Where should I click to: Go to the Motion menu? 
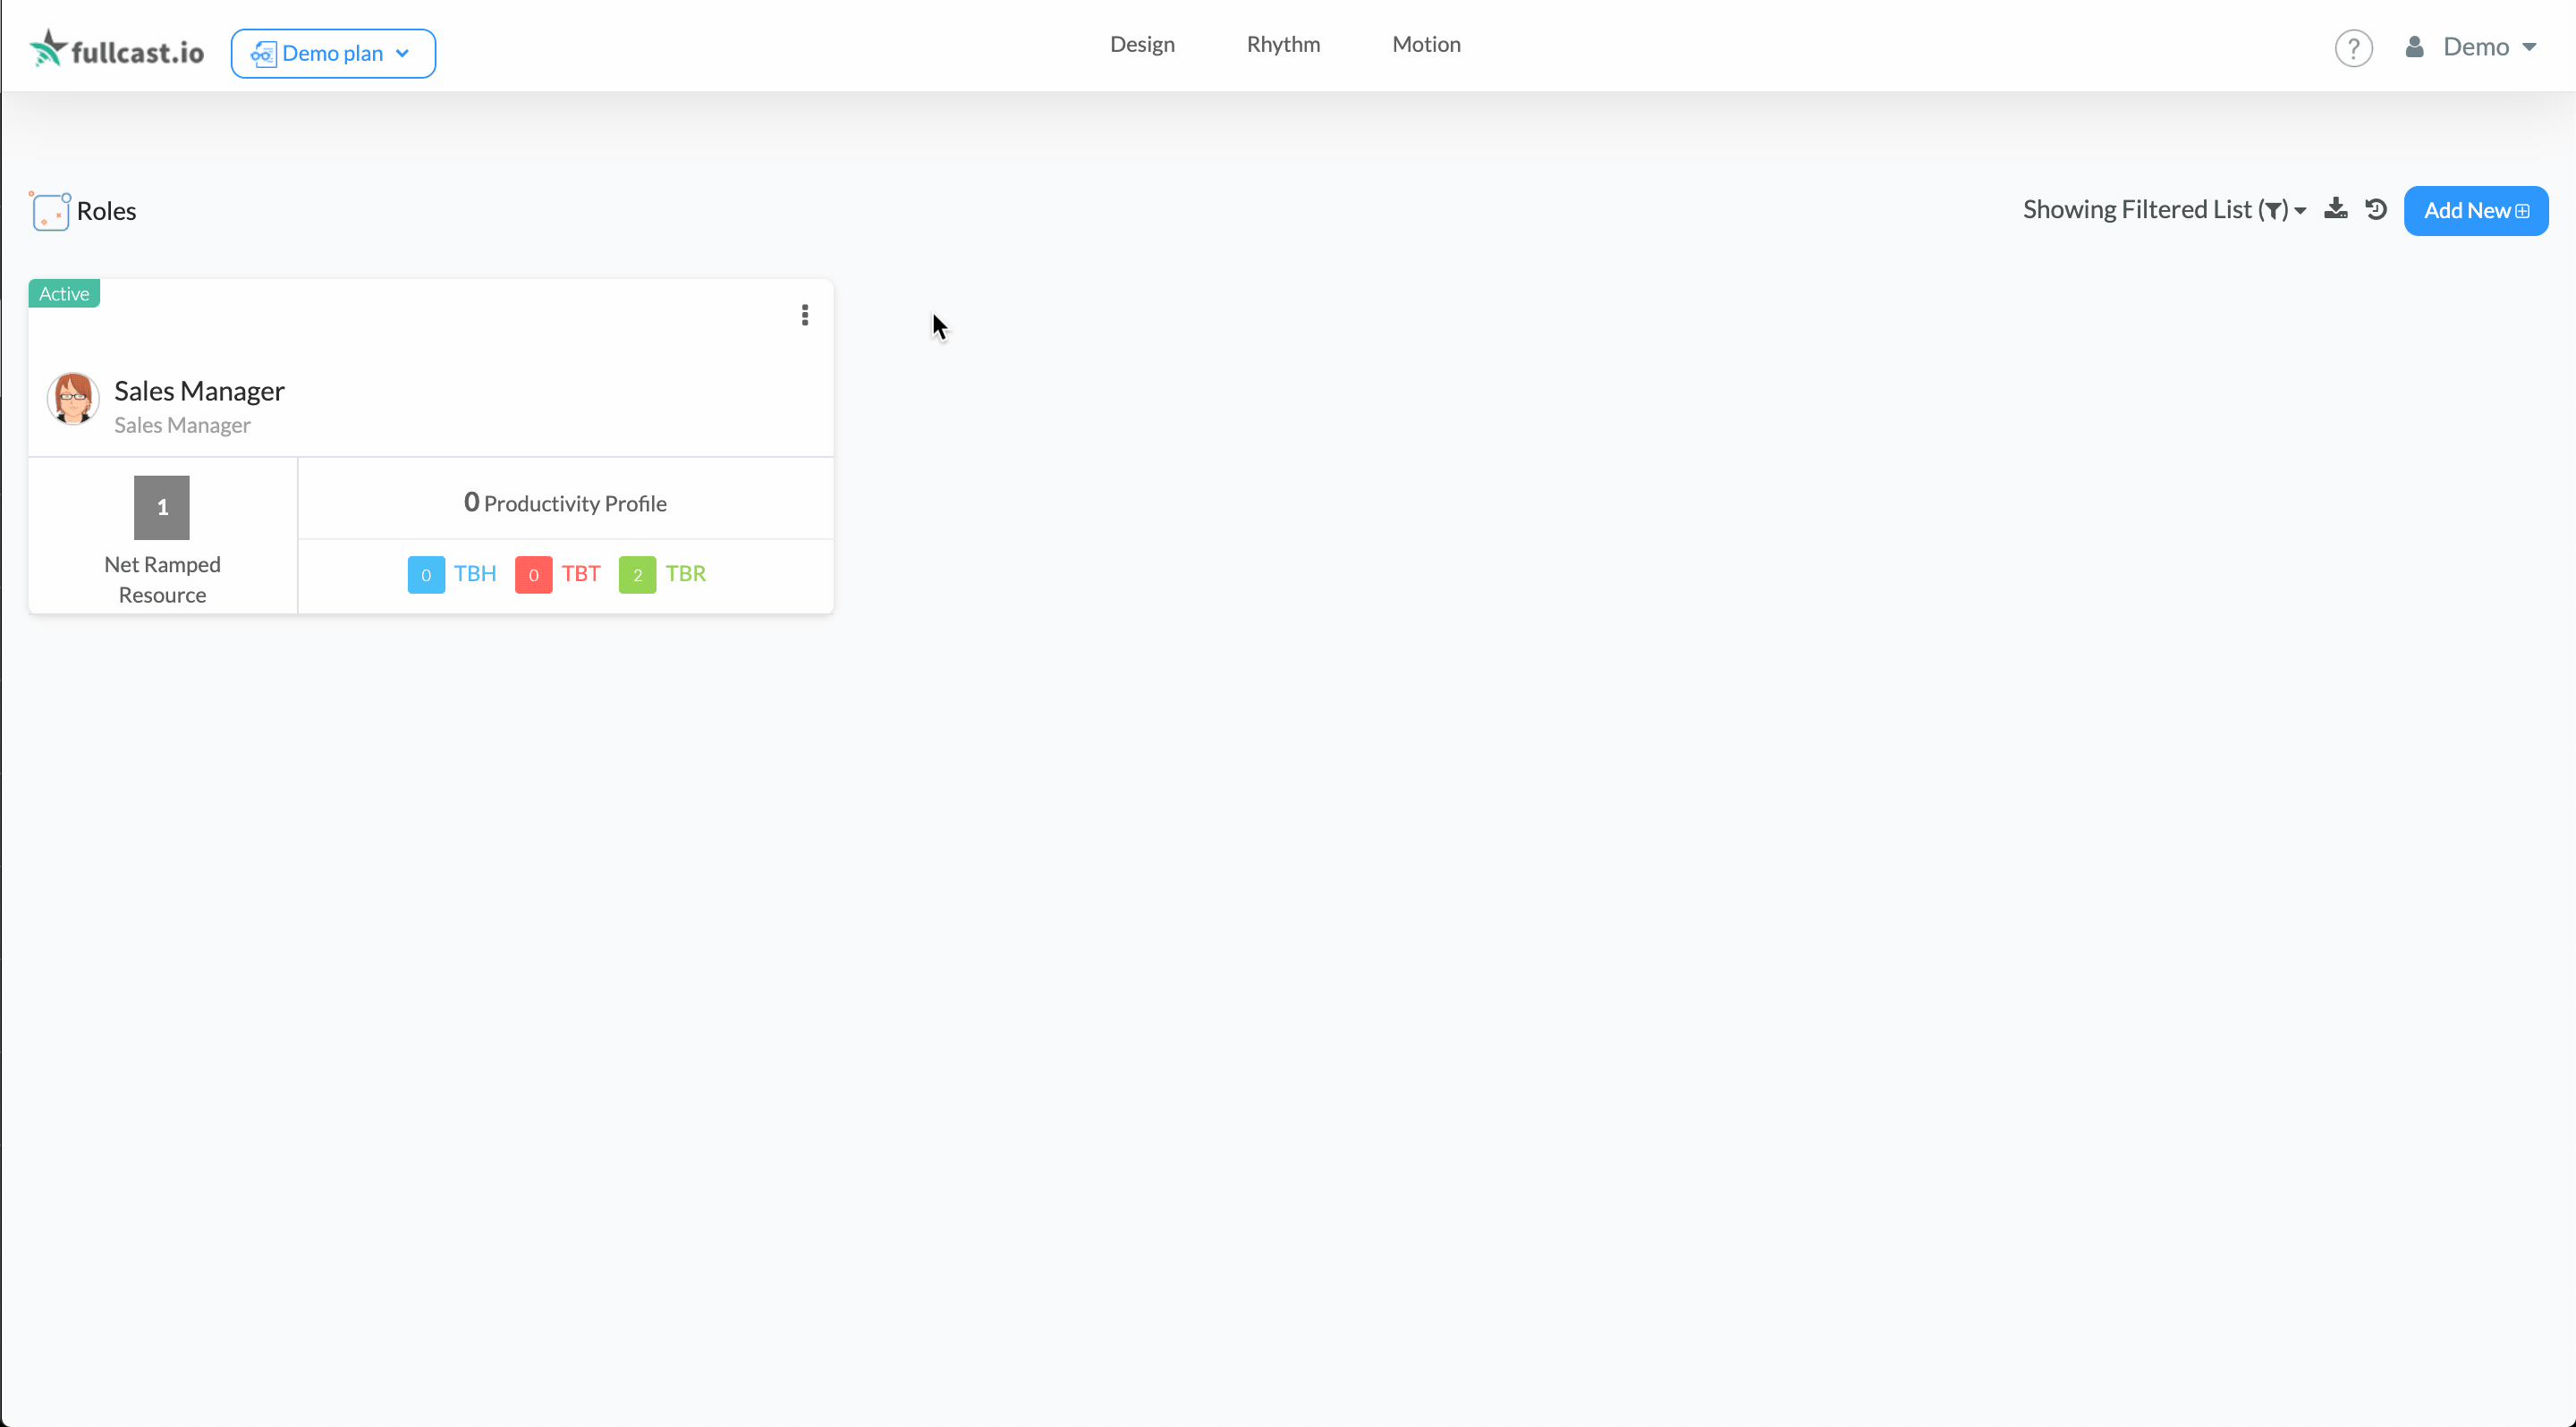(x=1426, y=44)
